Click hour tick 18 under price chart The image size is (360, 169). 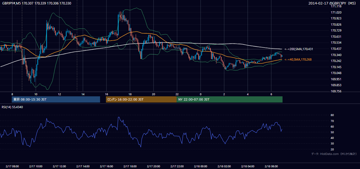coord(130,94)
